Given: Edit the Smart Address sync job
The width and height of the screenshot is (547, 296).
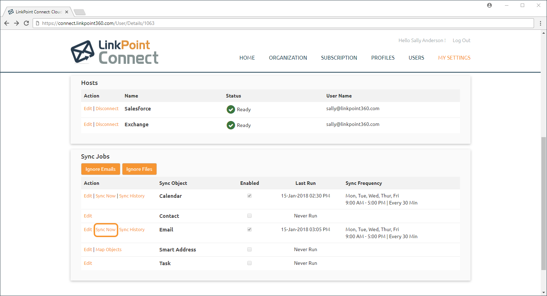Looking at the screenshot, I should [88, 250].
